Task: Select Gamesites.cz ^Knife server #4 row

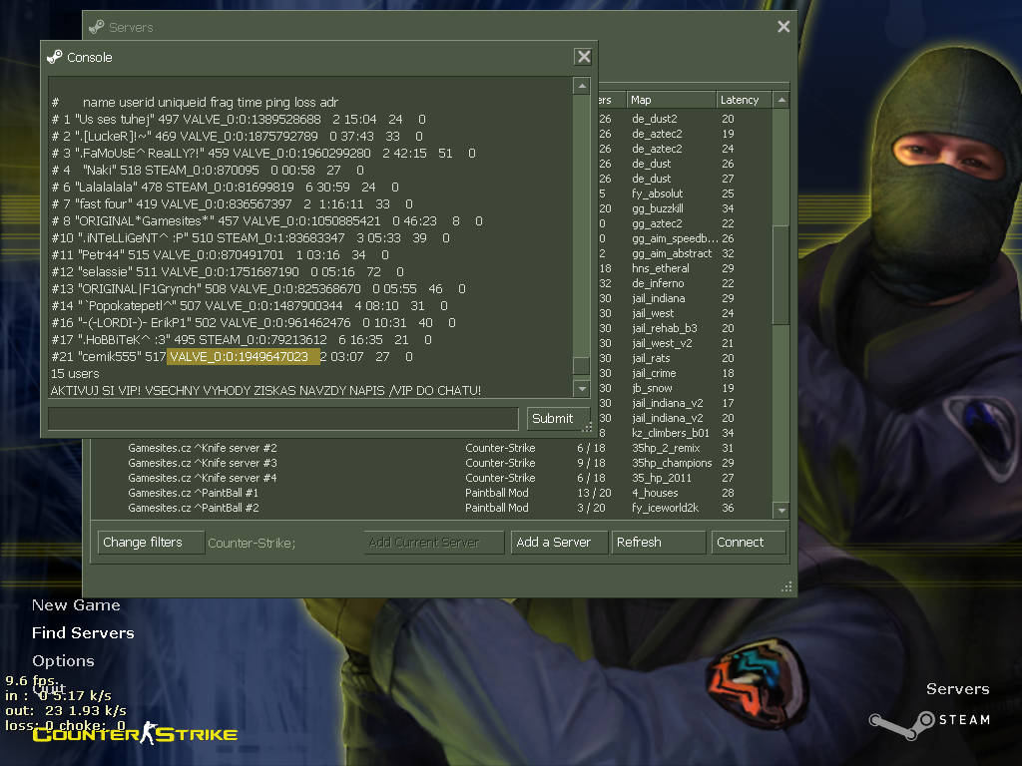Action: click(x=431, y=478)
